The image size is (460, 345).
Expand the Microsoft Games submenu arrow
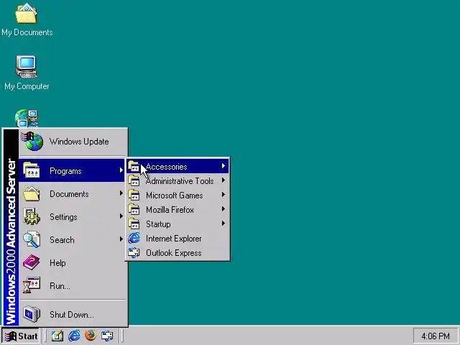(224, 195)
